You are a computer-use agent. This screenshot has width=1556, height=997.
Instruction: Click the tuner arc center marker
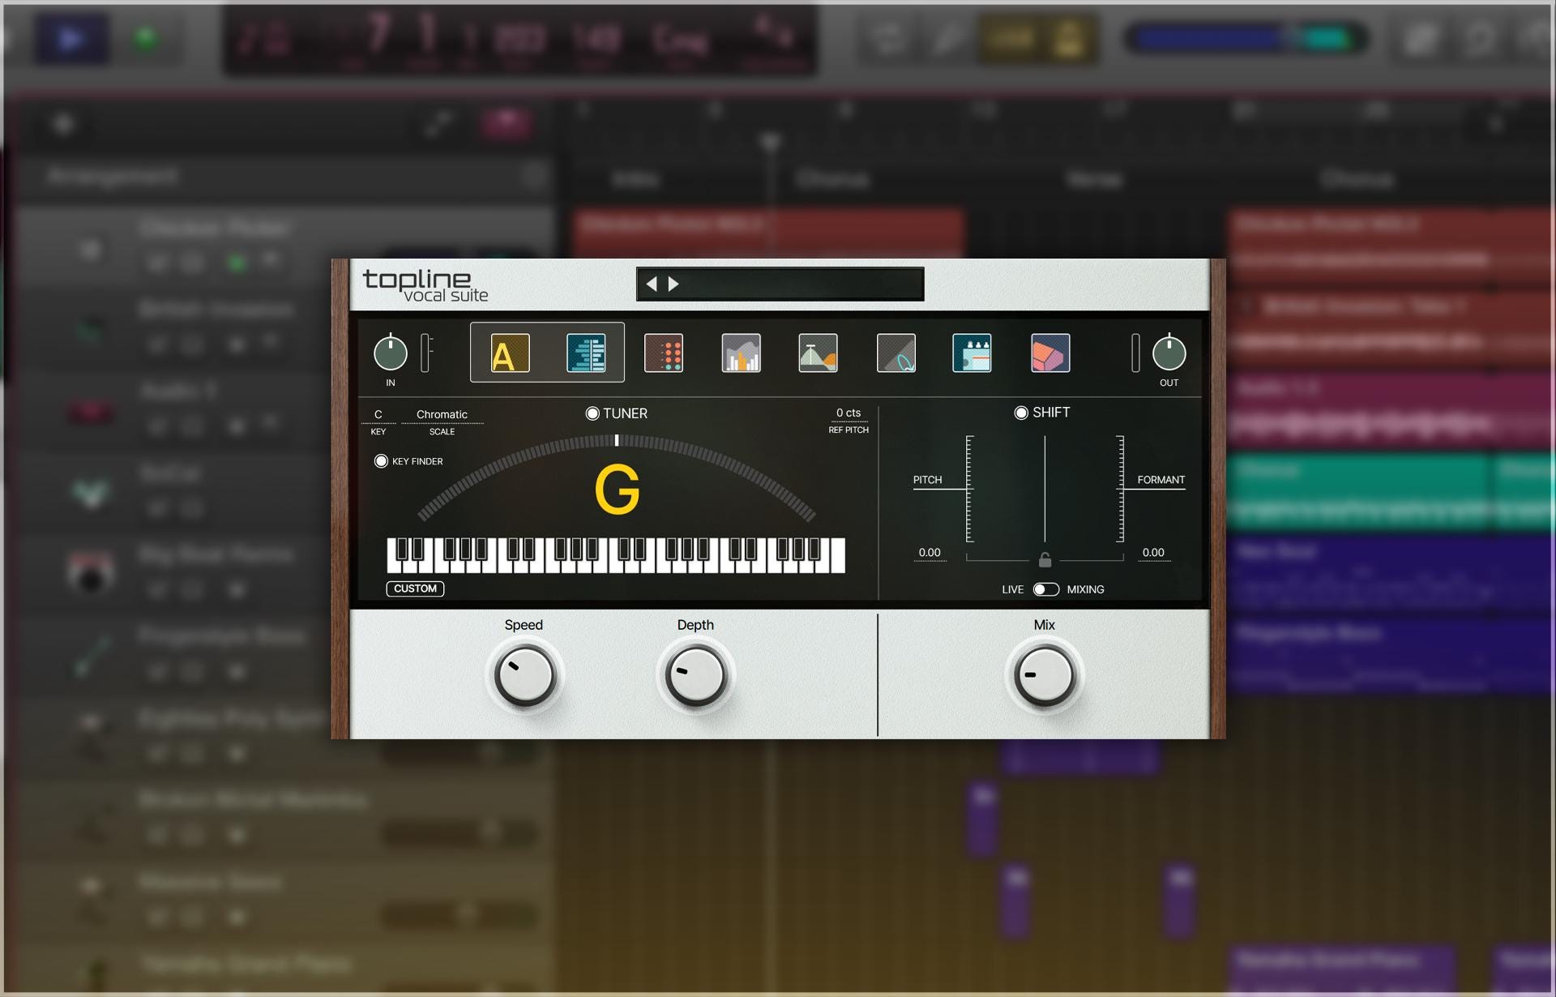click(x=617, y=440)
